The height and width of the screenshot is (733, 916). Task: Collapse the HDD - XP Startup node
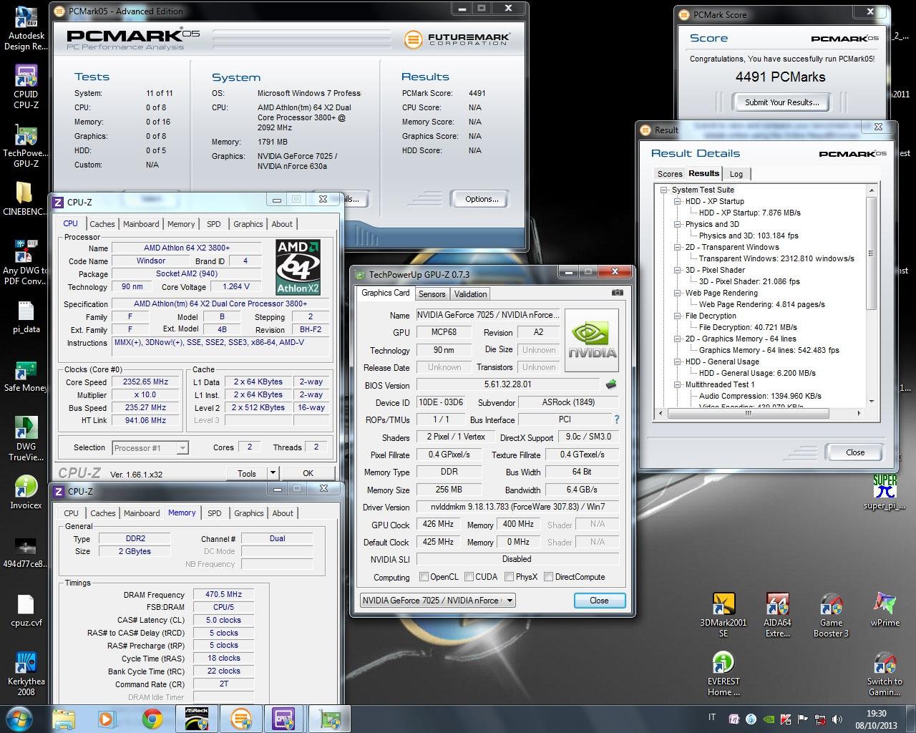coord(678,201)
